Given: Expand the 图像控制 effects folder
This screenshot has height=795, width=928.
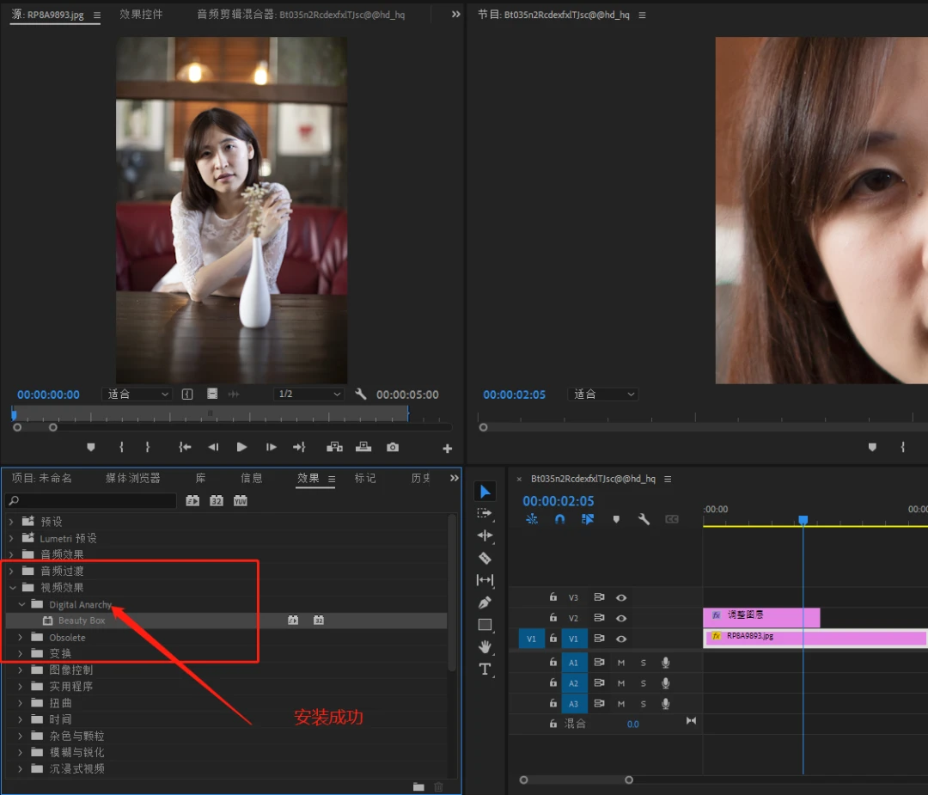Looking at the screenshot, I should pyautogui.click(x=21, y=670).
